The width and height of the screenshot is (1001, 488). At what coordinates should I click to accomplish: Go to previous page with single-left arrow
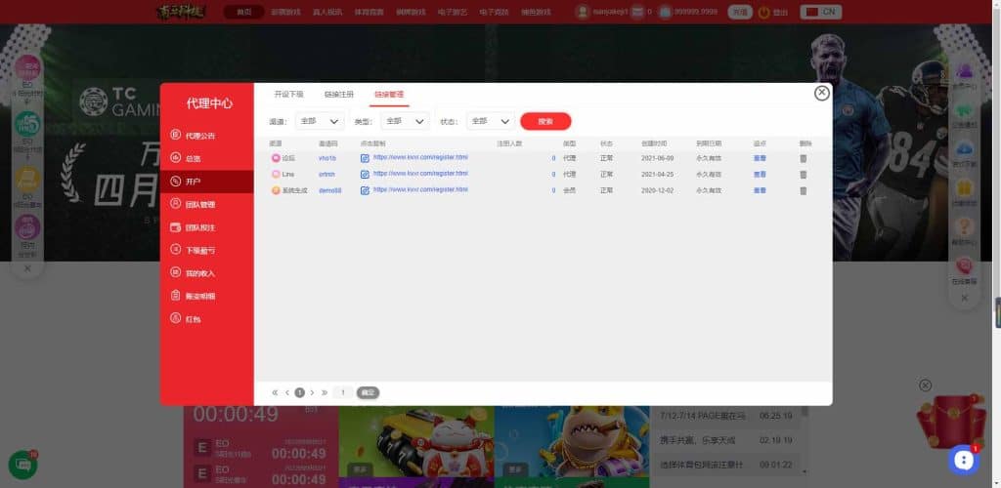287,393
